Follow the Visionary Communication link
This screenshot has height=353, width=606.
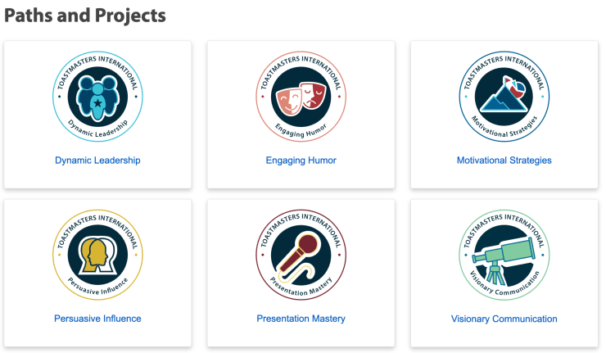(504, 319)
